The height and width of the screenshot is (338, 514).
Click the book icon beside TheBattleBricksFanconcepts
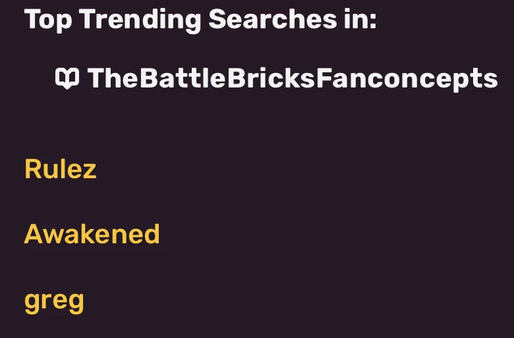click(67, 79)
